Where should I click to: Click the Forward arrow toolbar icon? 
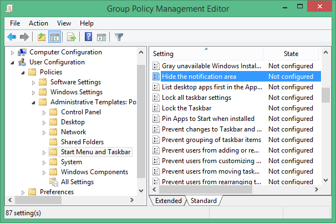click(x=24, y=37)
